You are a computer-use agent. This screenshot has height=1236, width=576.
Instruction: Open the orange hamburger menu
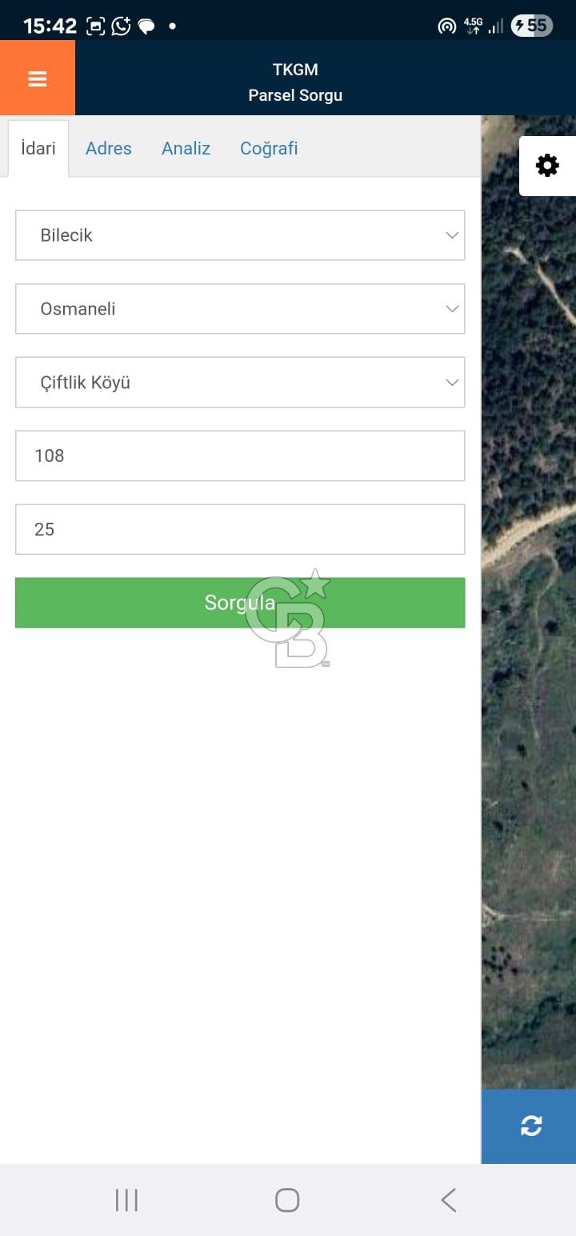pyautogui.click(x=37, y=78)
